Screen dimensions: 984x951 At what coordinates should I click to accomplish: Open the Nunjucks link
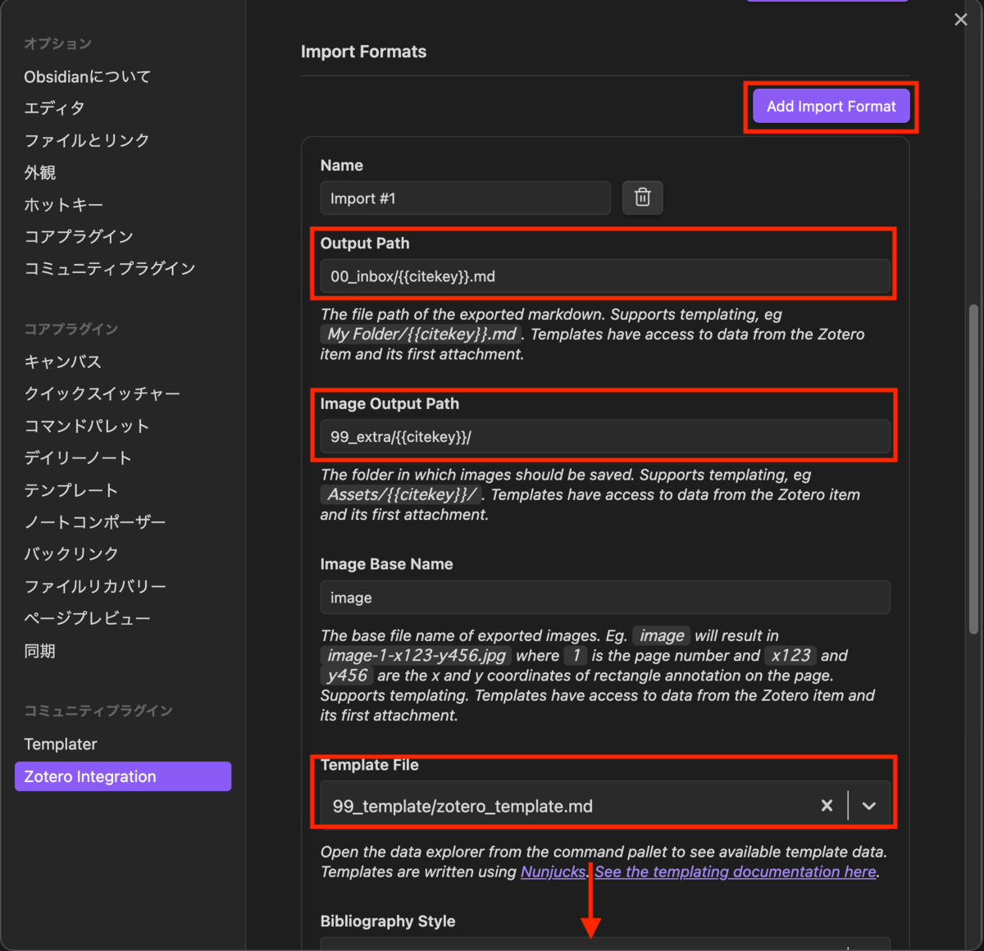click(x=552, y=871)
